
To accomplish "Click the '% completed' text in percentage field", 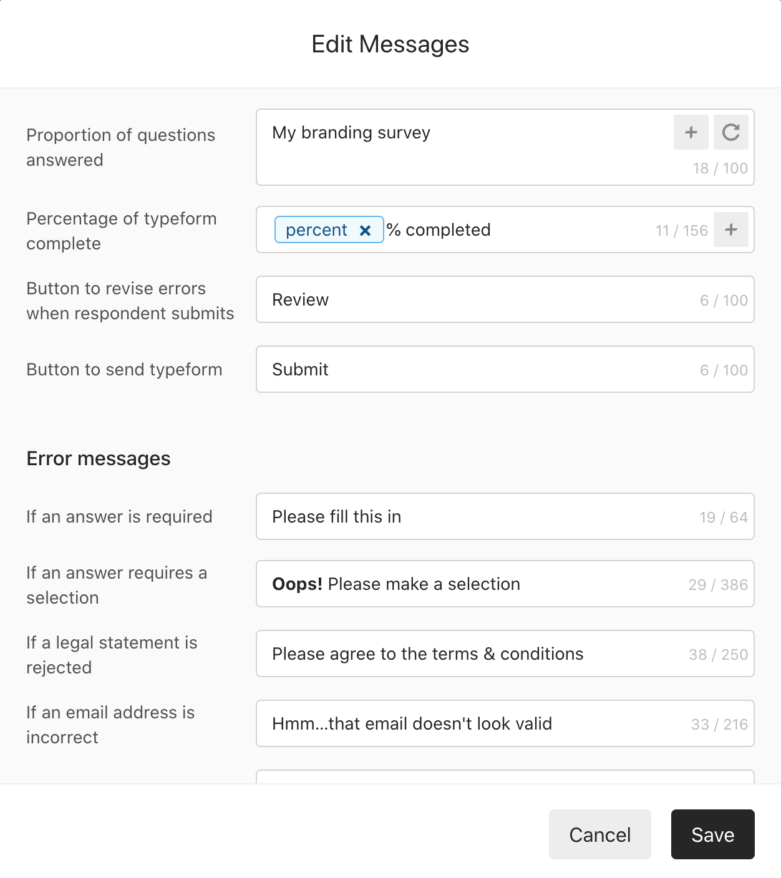I will click(439, 230).
